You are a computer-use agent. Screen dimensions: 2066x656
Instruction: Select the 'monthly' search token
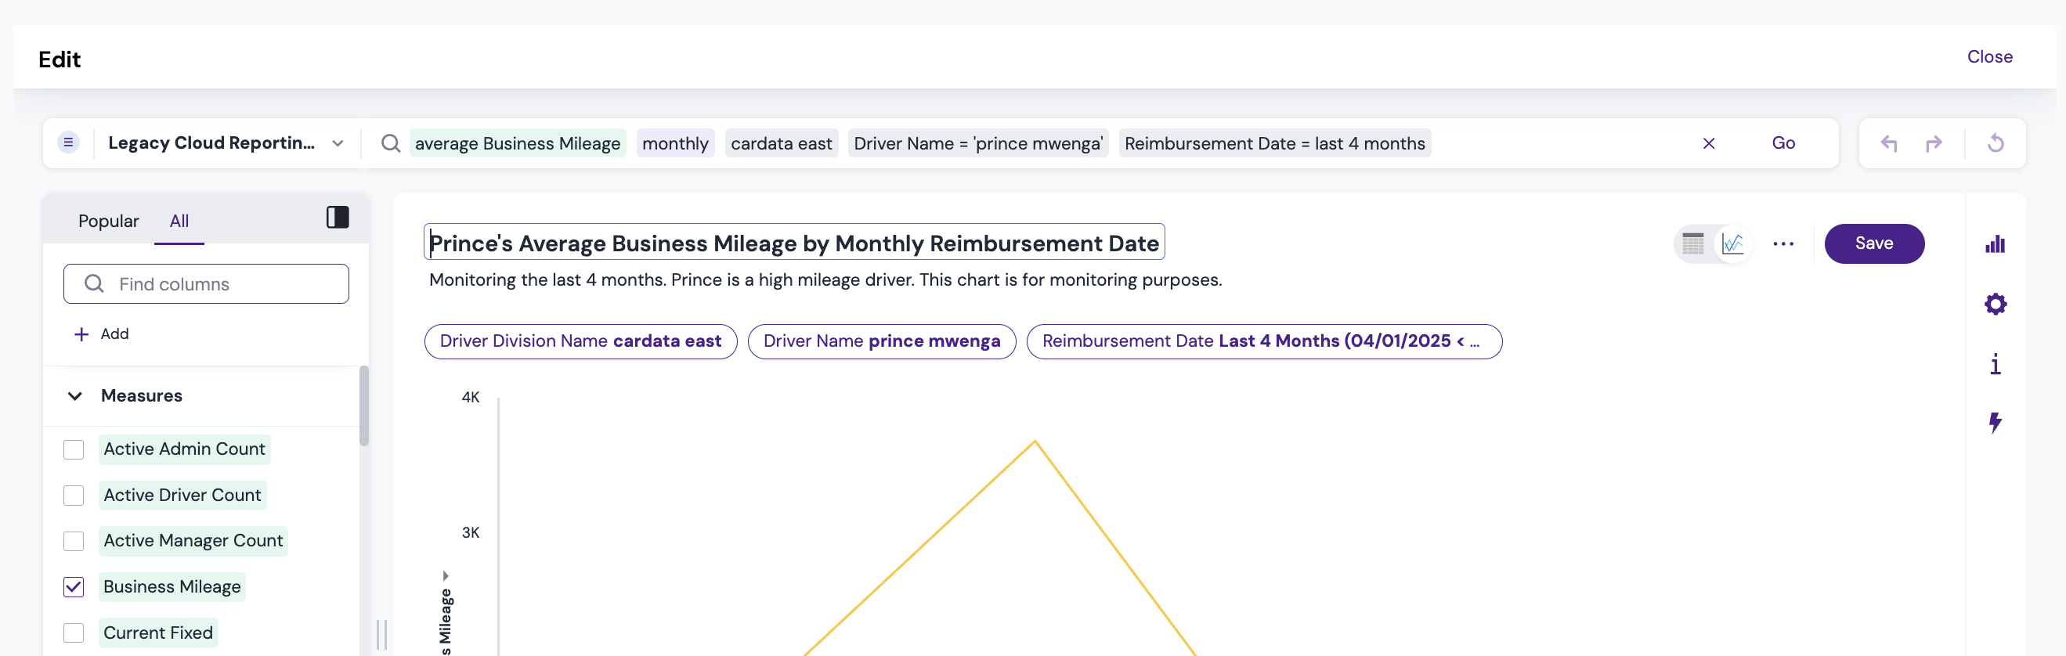tap(675, 143)
